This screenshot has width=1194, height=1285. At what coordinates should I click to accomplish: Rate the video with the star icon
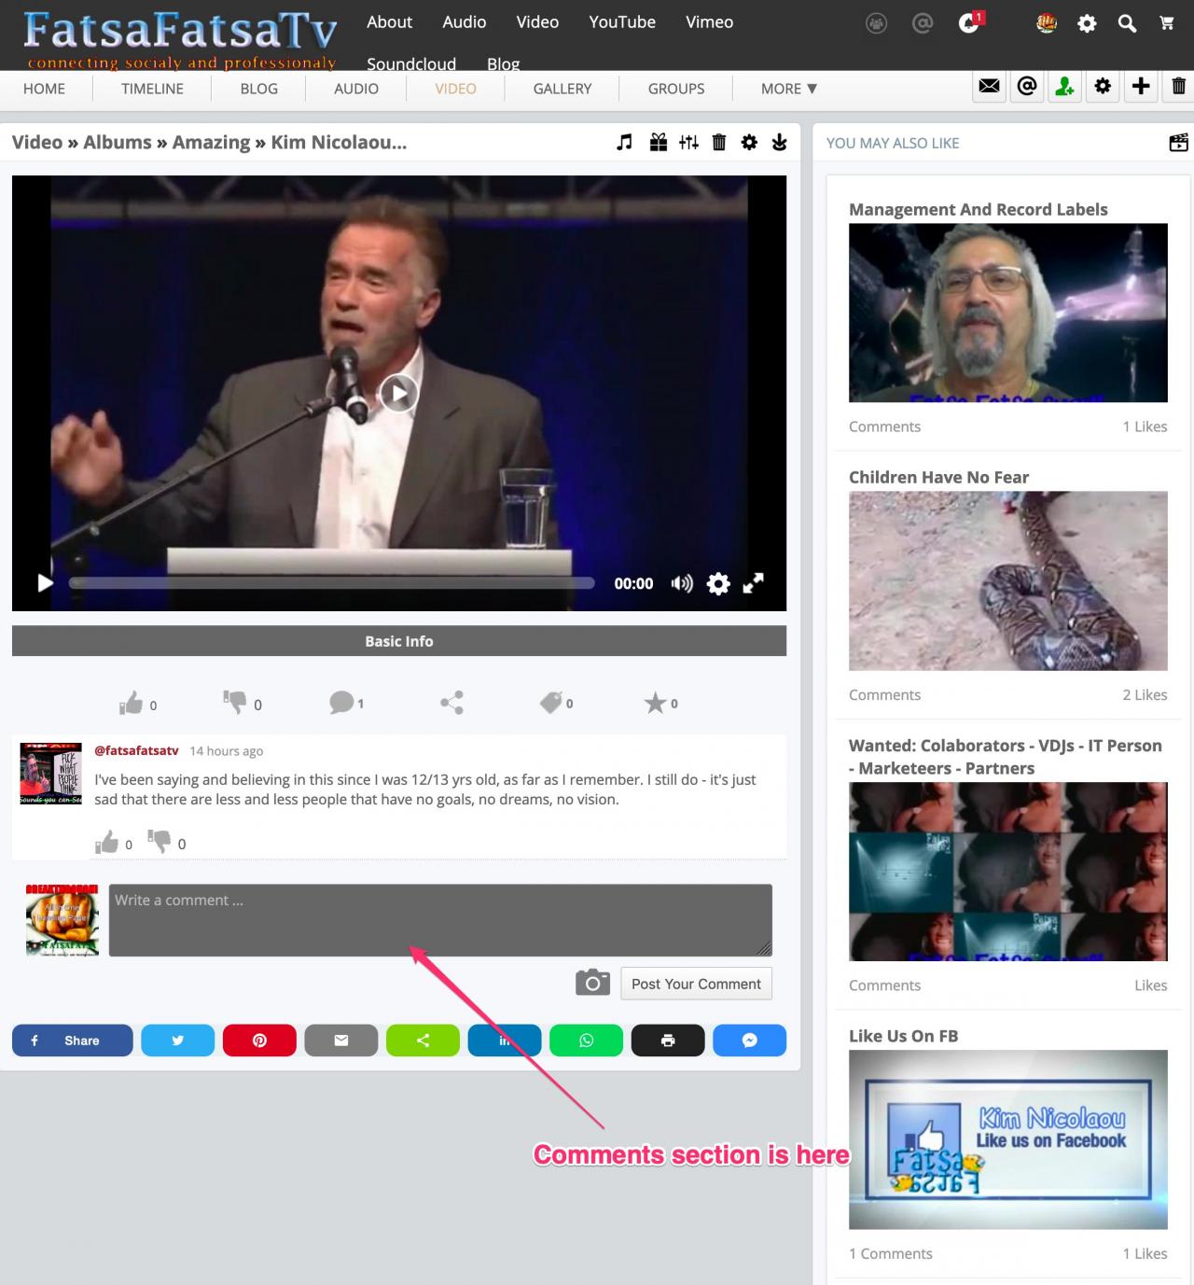pos(656,703)
